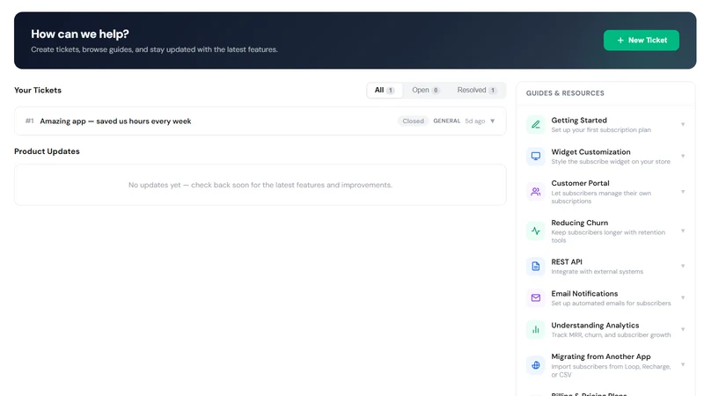This screenshot has height=396, width=704.
Task: Open the Email Notifications guide title
Action: point(584,294)
